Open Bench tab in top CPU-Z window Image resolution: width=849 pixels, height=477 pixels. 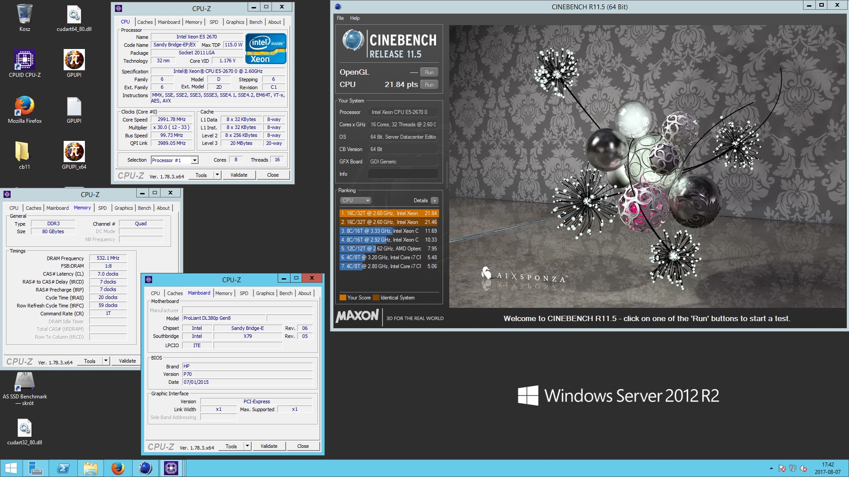click(x=256, y=22)
